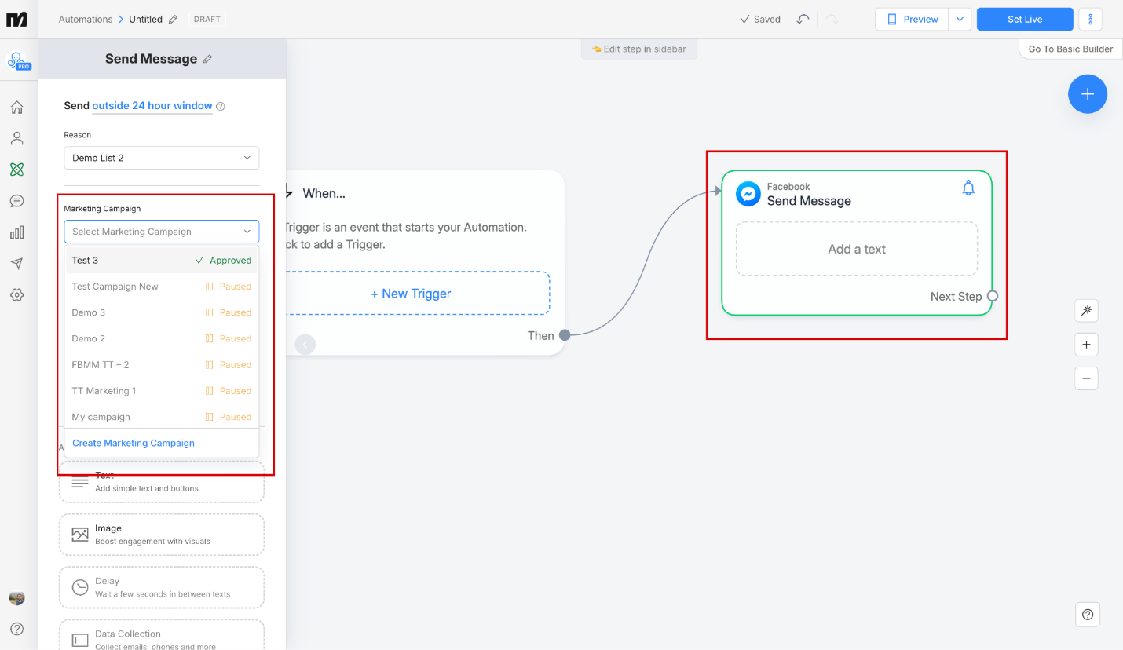Image resolution: width=1123 pixels, height=650 pixels.
Task: Click the magic wand auto-arrange icon
Action: click(1086, 311)
